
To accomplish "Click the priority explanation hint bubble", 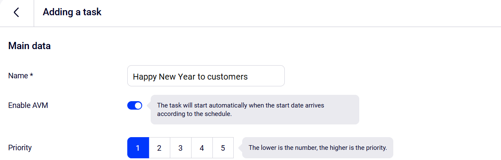I will [x=318, y=148].
